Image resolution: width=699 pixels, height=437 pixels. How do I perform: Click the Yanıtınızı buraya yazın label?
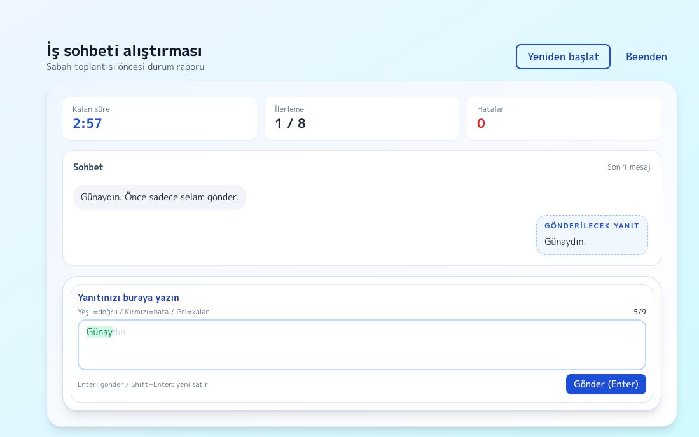coord(128,298)
